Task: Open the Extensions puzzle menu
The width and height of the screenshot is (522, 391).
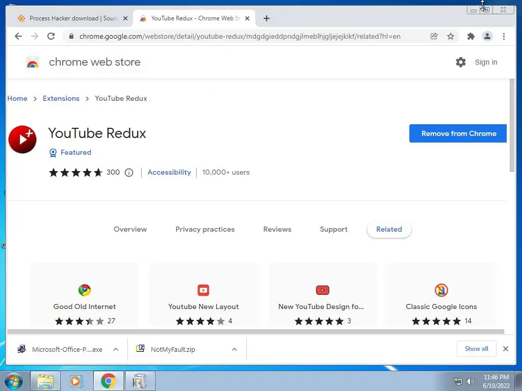Action: coord(471,36)
